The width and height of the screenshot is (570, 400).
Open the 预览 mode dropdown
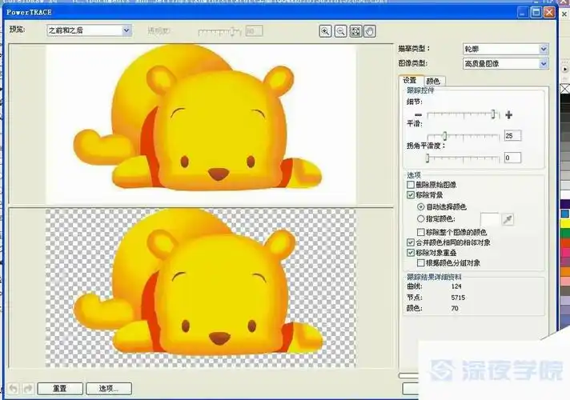(x=89, y=30)
